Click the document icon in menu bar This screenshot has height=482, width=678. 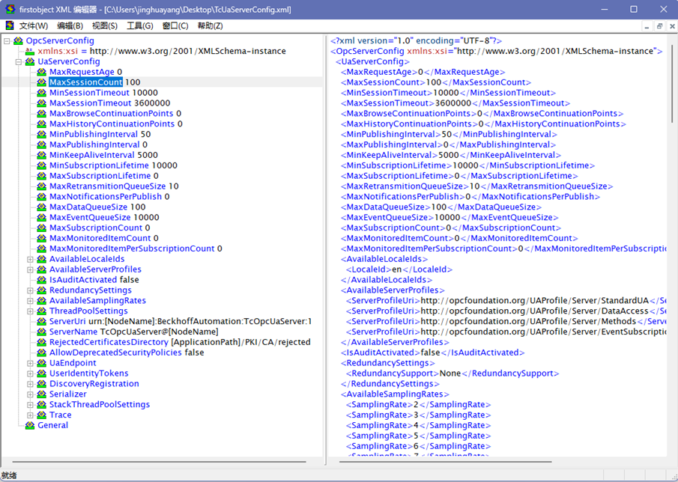click(10, 25)
